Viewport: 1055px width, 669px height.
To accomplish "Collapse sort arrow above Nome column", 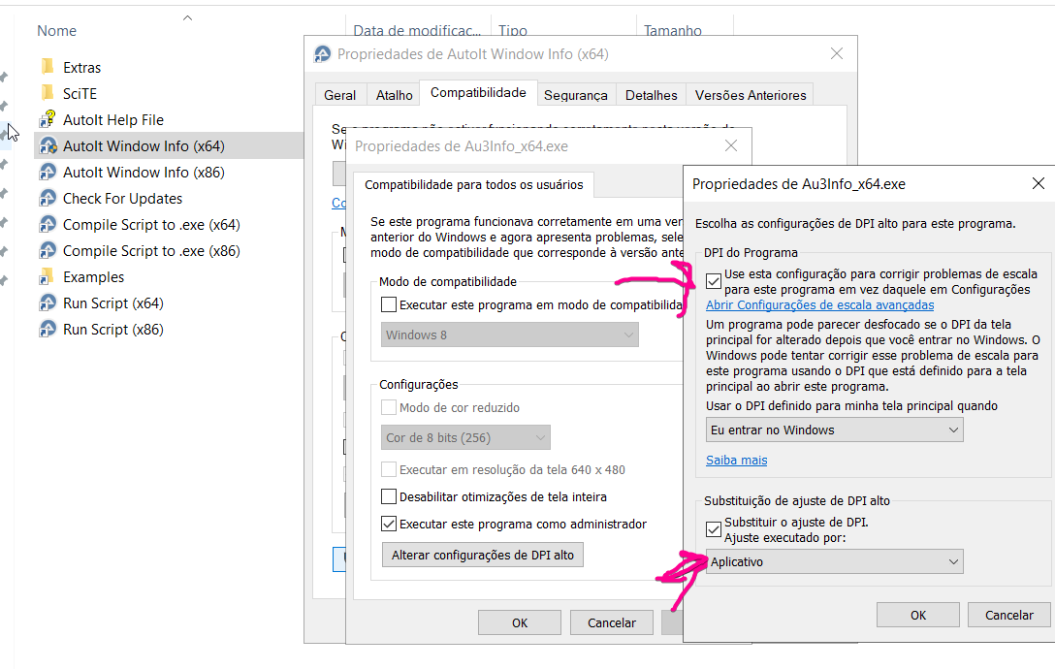I will pos(188,18).
